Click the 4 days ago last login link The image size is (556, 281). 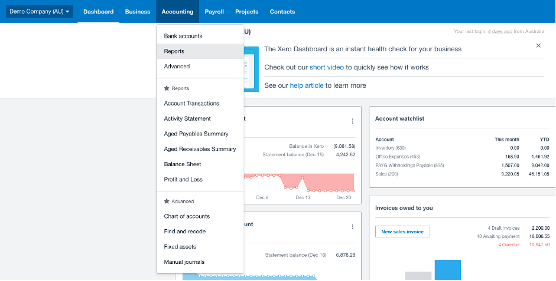[500, 31]
